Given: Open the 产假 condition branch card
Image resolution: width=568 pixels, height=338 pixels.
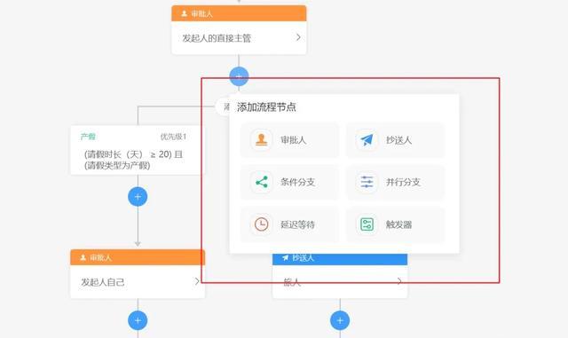Looking at the screenshot, I should point(138,150).
